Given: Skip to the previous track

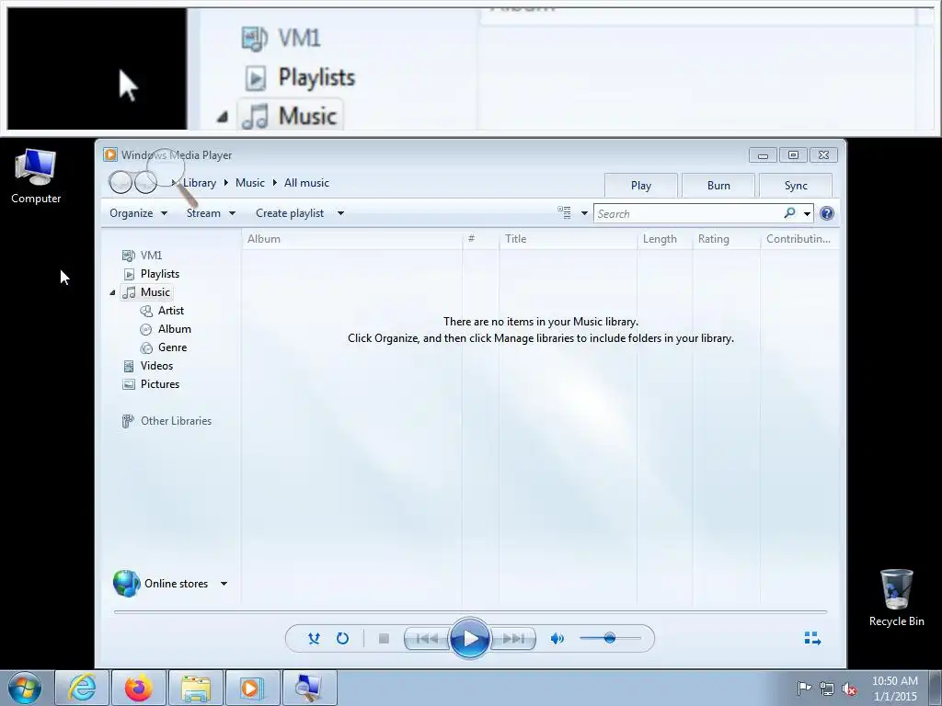Looking at the screenshot, I should [x=427, y=638].
